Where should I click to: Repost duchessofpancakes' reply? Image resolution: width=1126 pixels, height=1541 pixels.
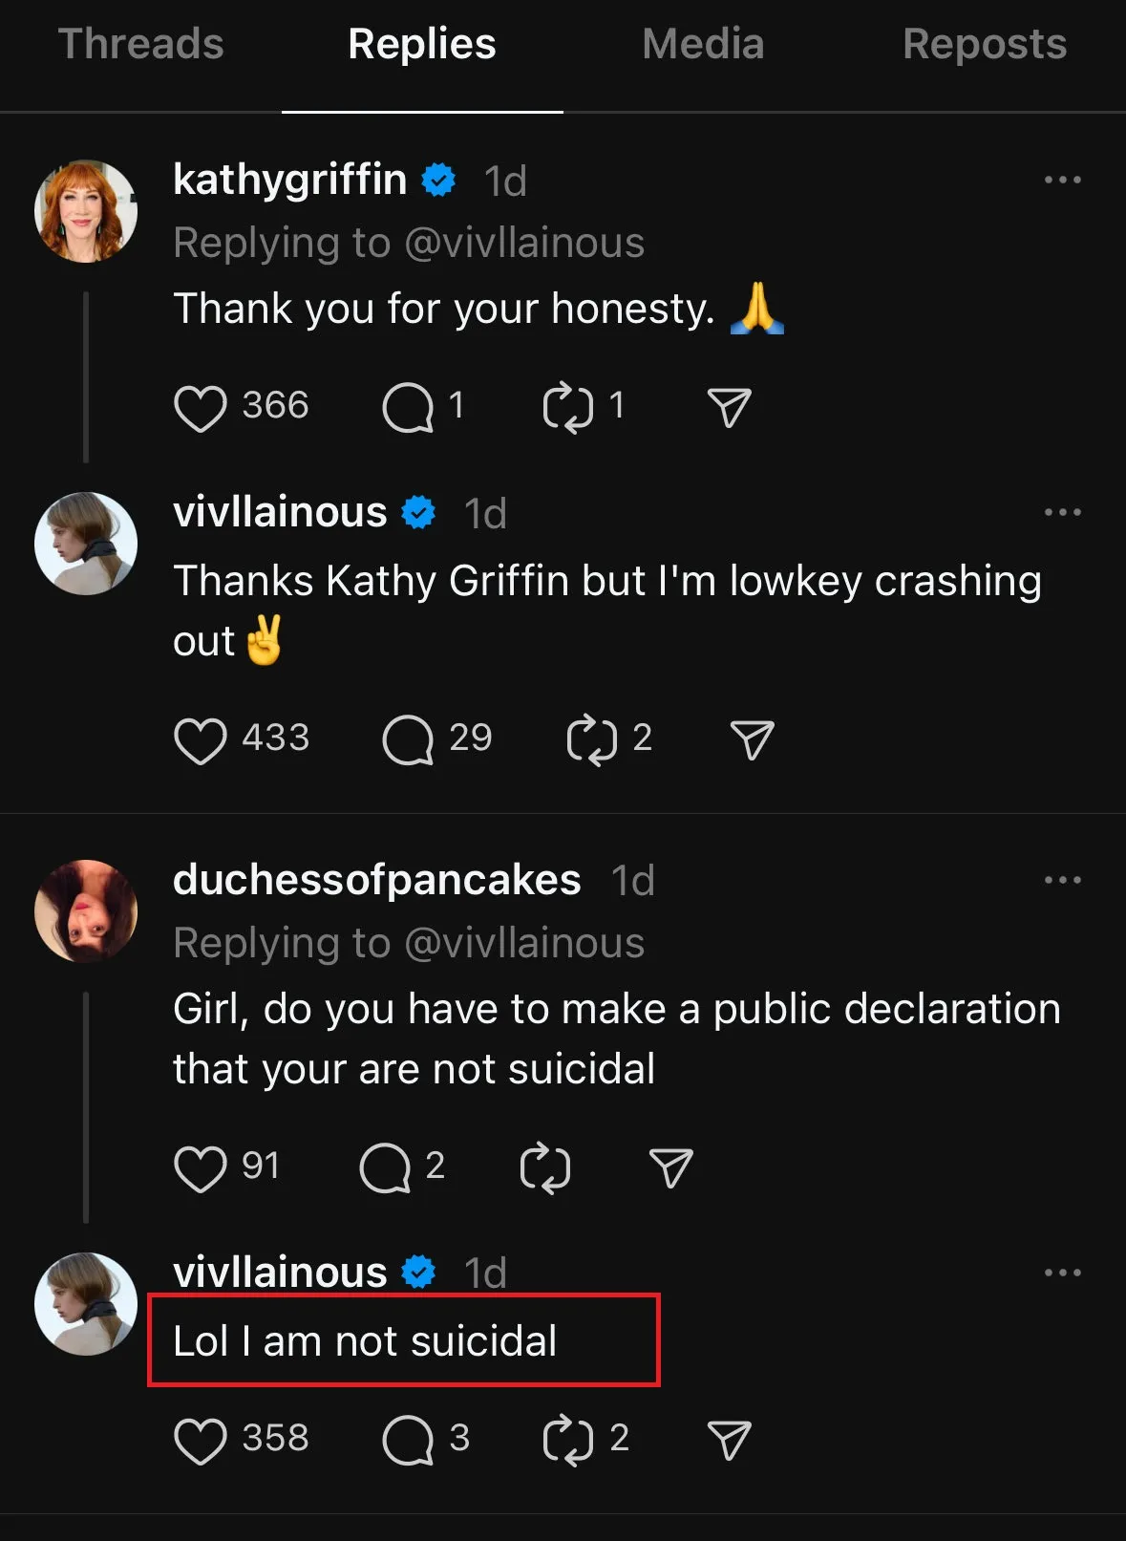click(544, 1168)
